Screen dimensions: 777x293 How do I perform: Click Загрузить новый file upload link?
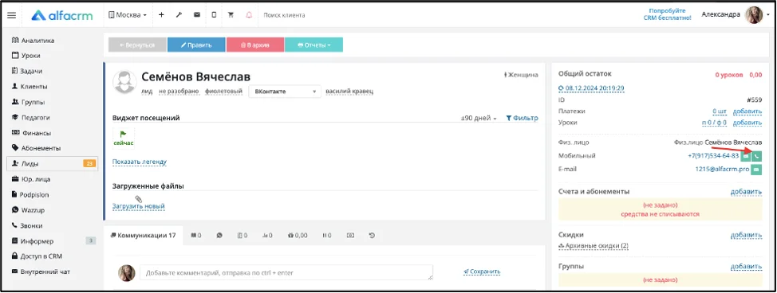point(138,206)
